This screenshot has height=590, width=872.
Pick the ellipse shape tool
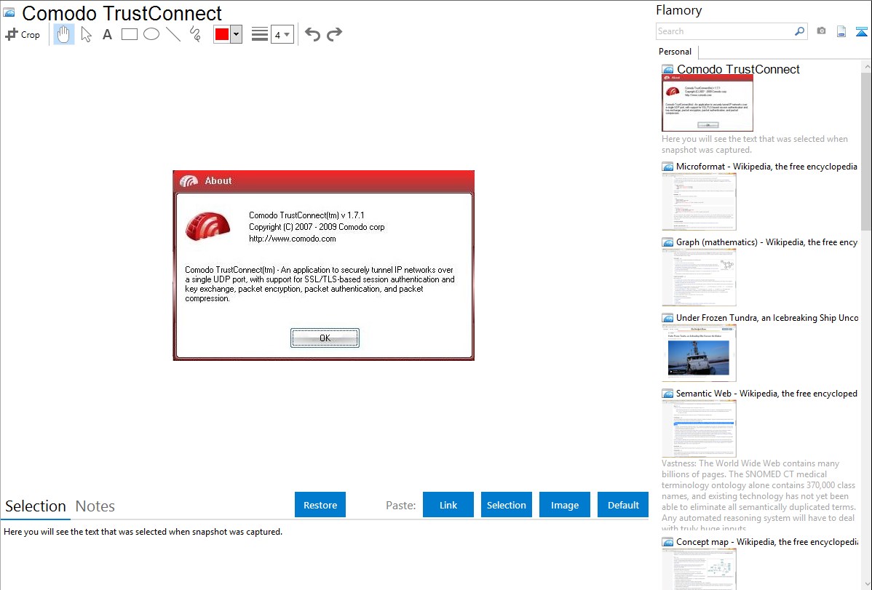(151, 34)
